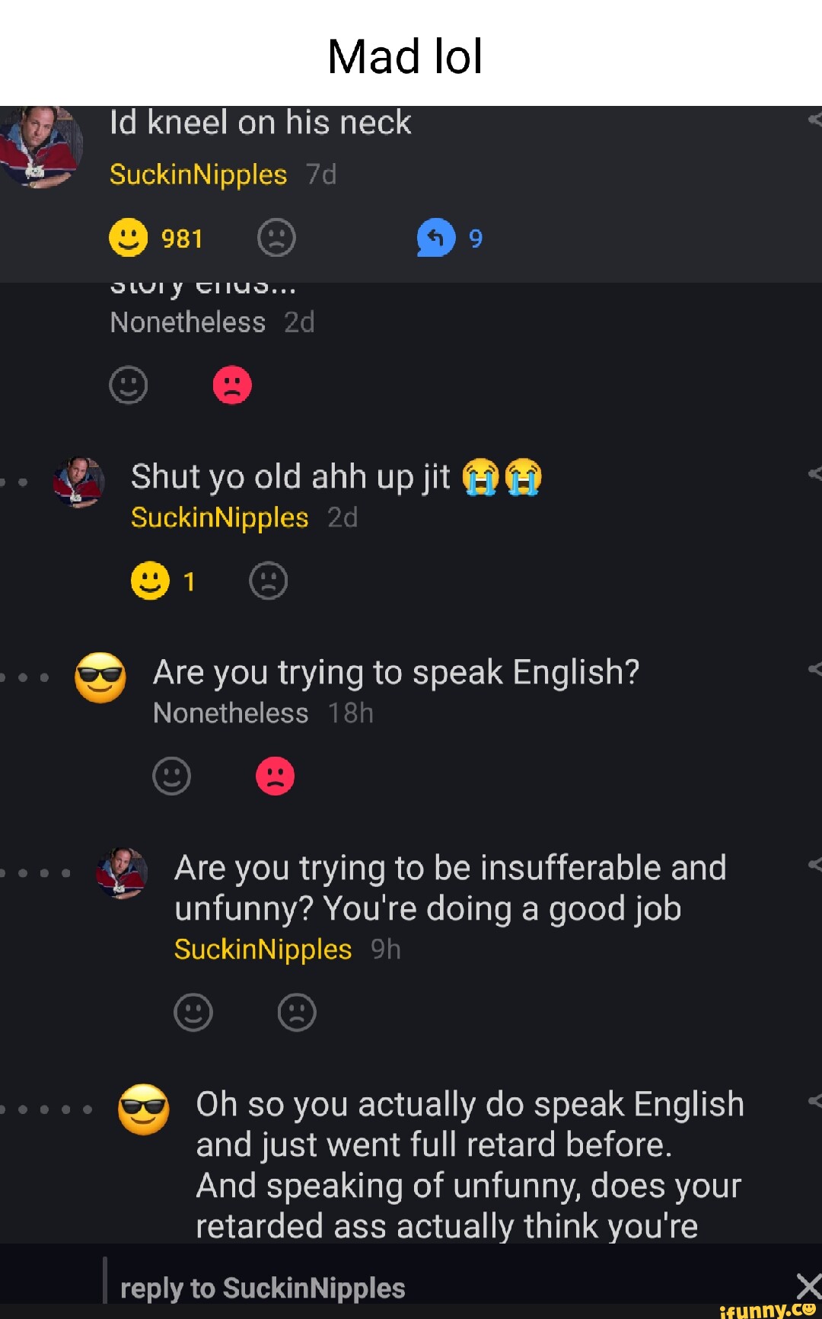Remove unsmile from 'Are you trying to speak English?'
Screen dimensions: 822x1319
[275, 776]
